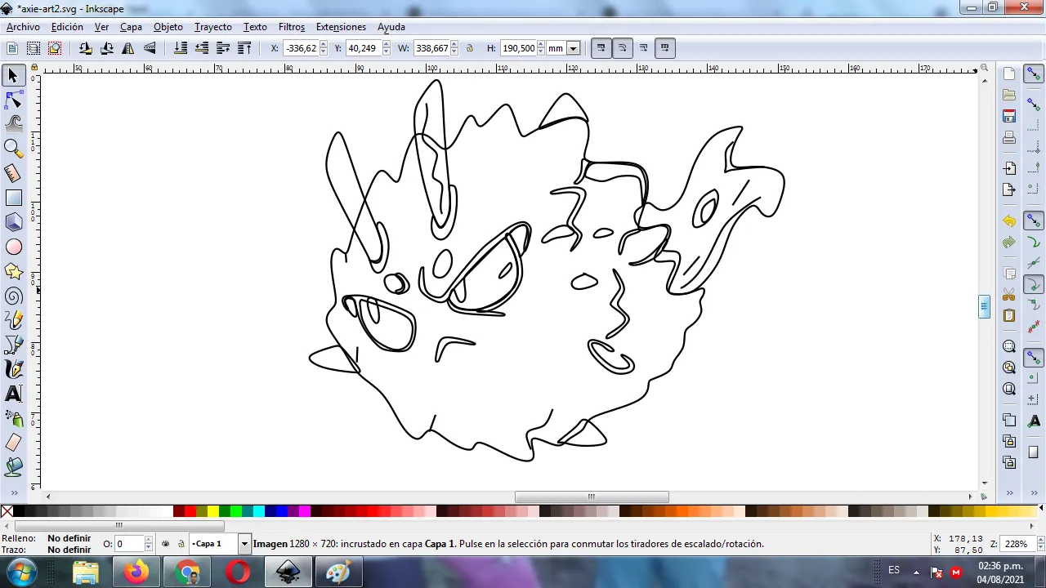
Task: Expand toolbox overflow chevron at bottom
Action: point(14,493)
